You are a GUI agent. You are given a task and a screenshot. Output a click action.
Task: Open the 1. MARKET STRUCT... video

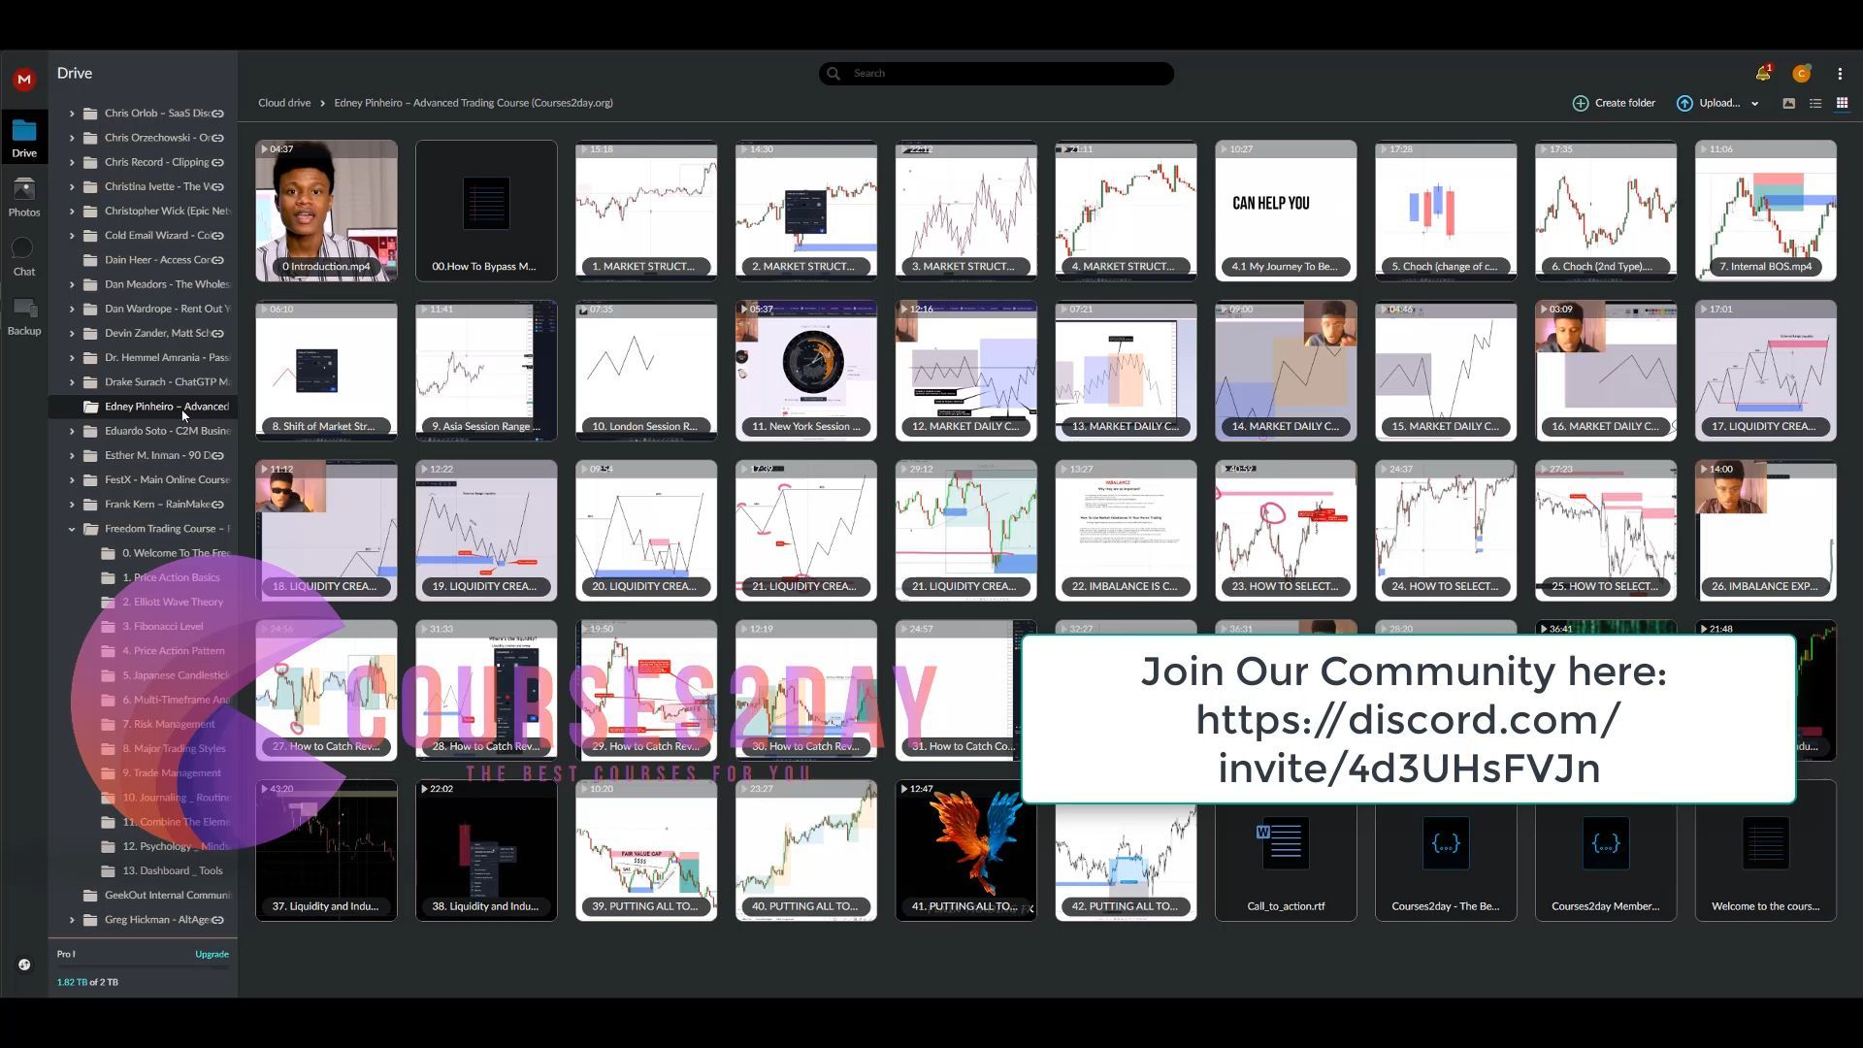point(646,211)
